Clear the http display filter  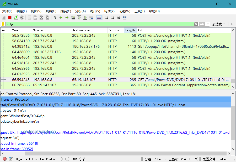click(196, 24)
